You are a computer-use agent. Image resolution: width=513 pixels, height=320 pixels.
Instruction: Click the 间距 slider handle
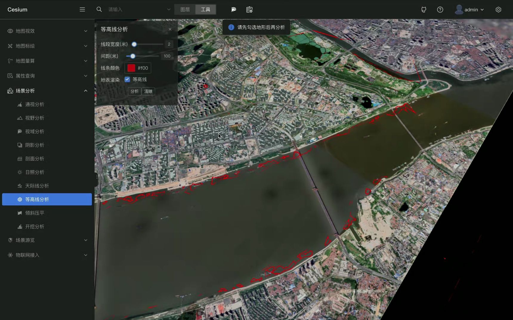coord(133,56)
